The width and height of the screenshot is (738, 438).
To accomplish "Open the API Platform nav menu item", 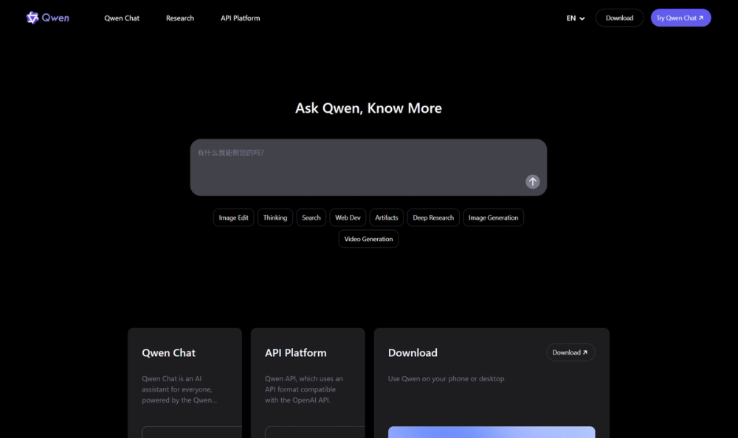I will (x=240, y=18).
